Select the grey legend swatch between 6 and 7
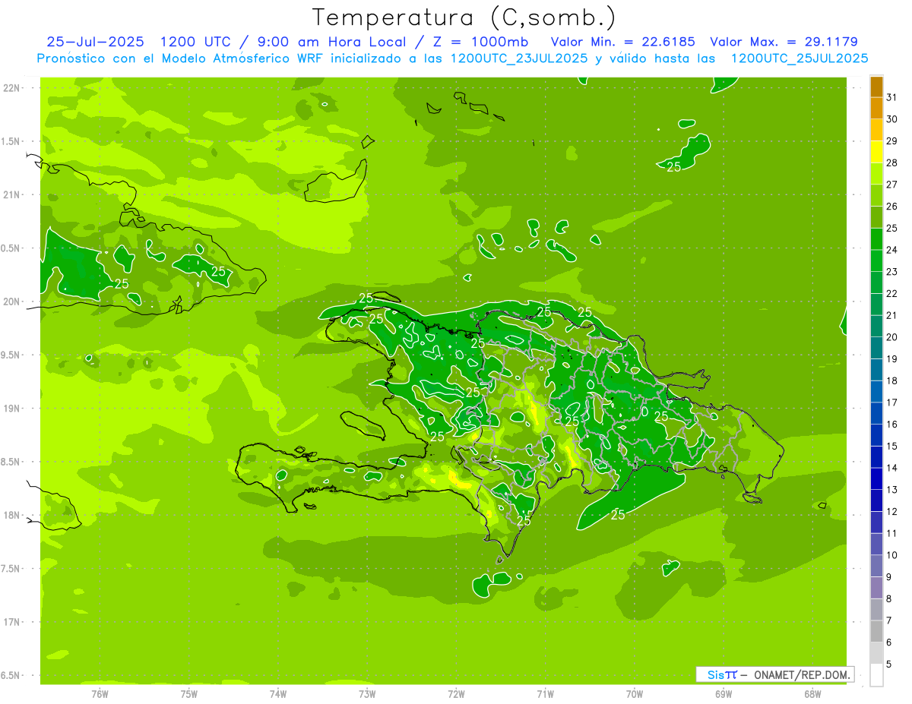 (876, 632)
